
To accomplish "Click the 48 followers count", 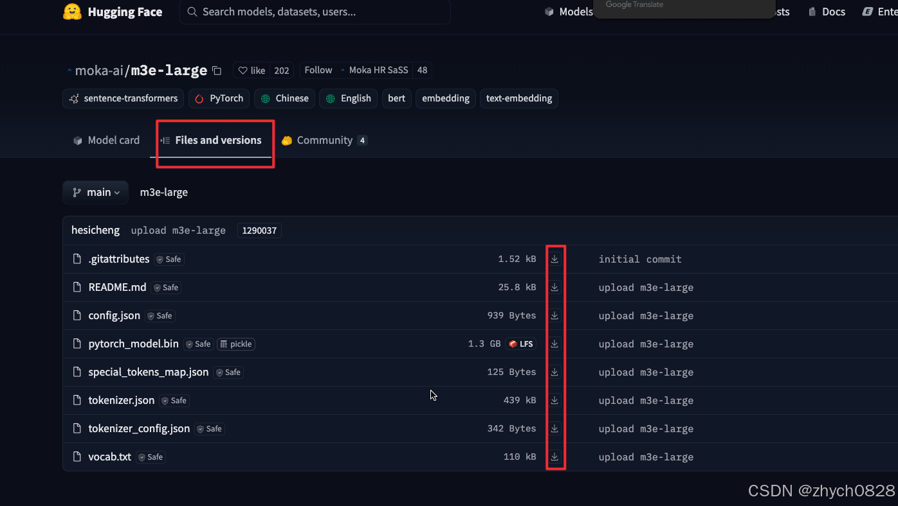I will [422, 70].
